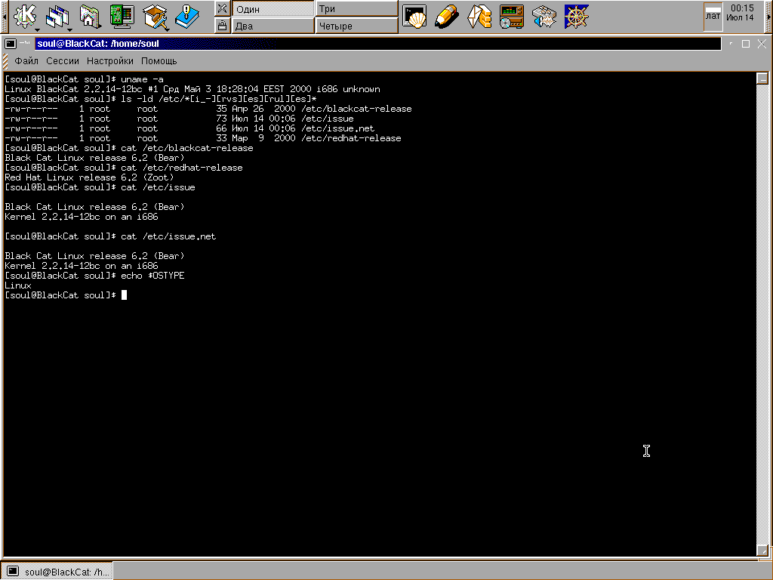Open the window list icon in panel
The width and height of the screenshot is (773, 580).
pyautogui.click(x=57, y=17)
